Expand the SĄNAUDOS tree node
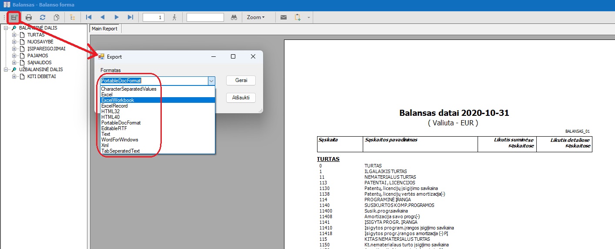The image size is (615, 249). coord(14,62)
